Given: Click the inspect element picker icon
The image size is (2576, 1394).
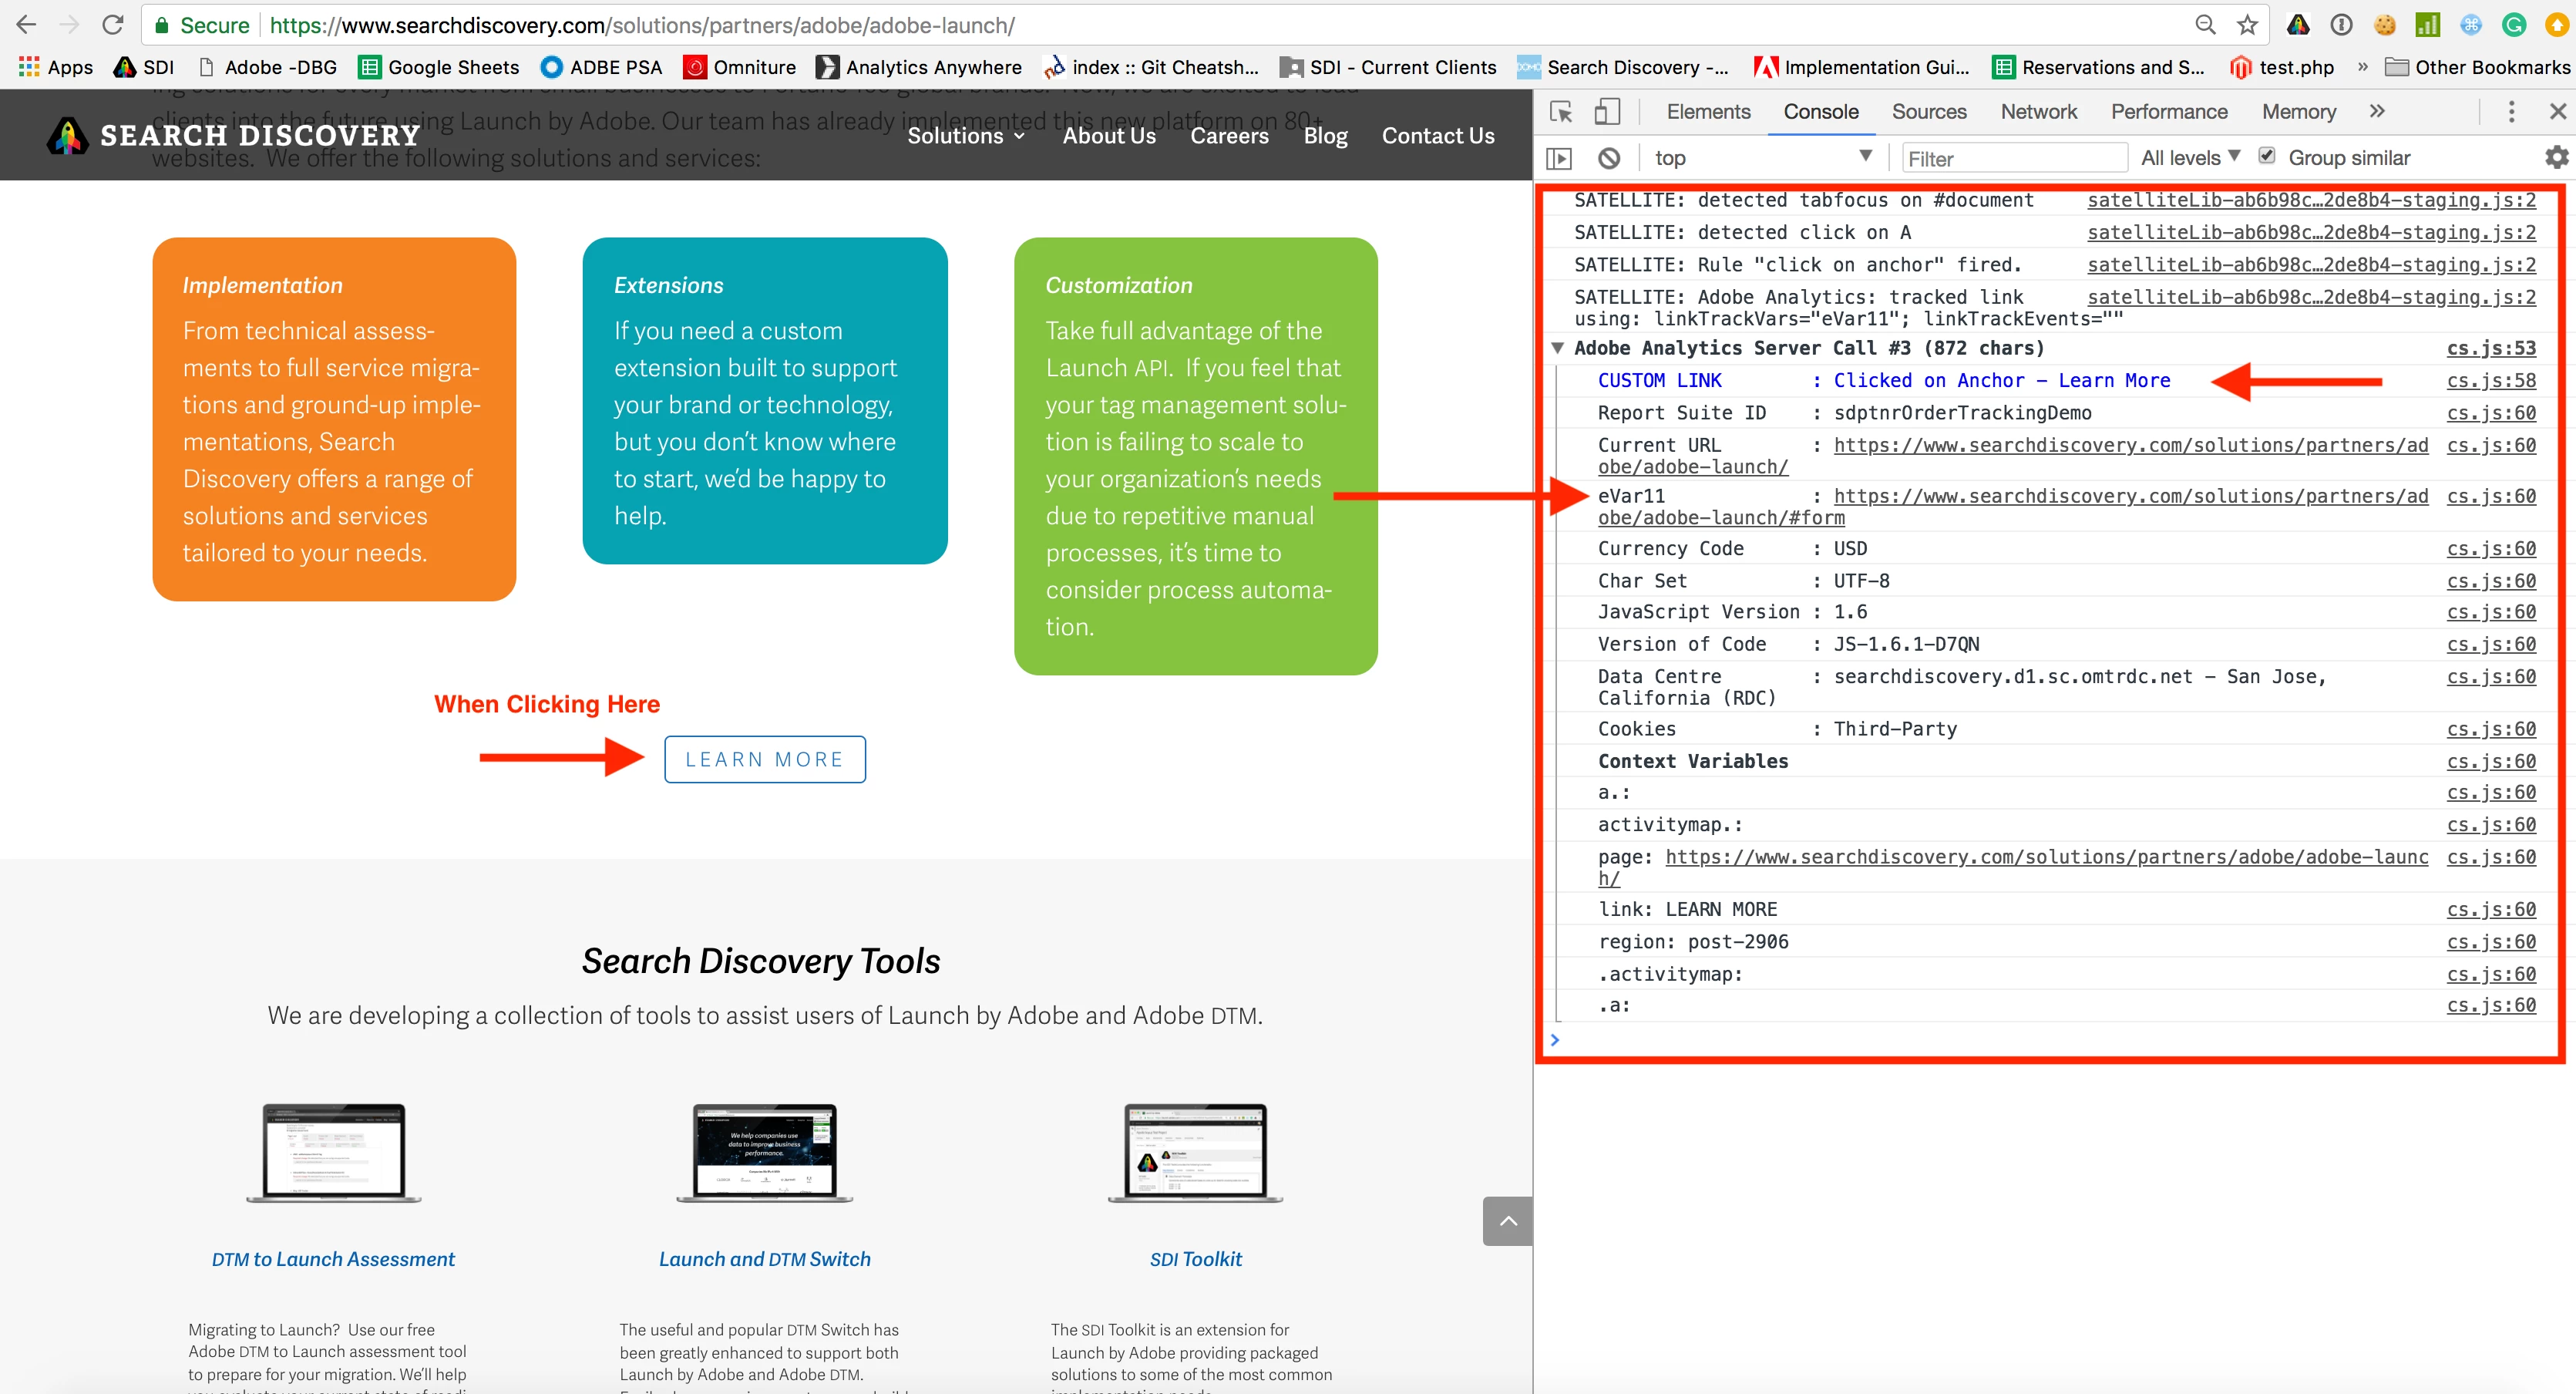Looking at the screenshot, I should [1561, 112].
